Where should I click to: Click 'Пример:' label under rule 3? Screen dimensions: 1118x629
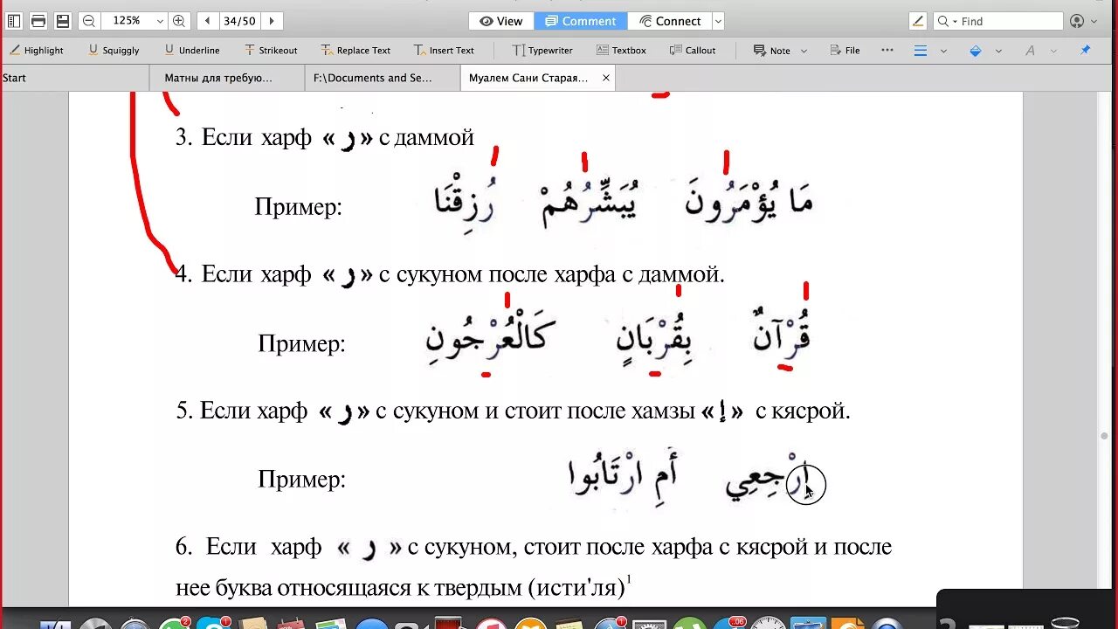click(298, 207)
